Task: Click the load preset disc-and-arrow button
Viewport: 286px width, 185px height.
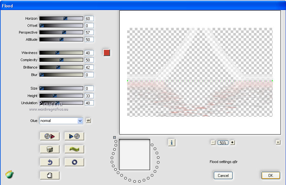Action: 50,136
